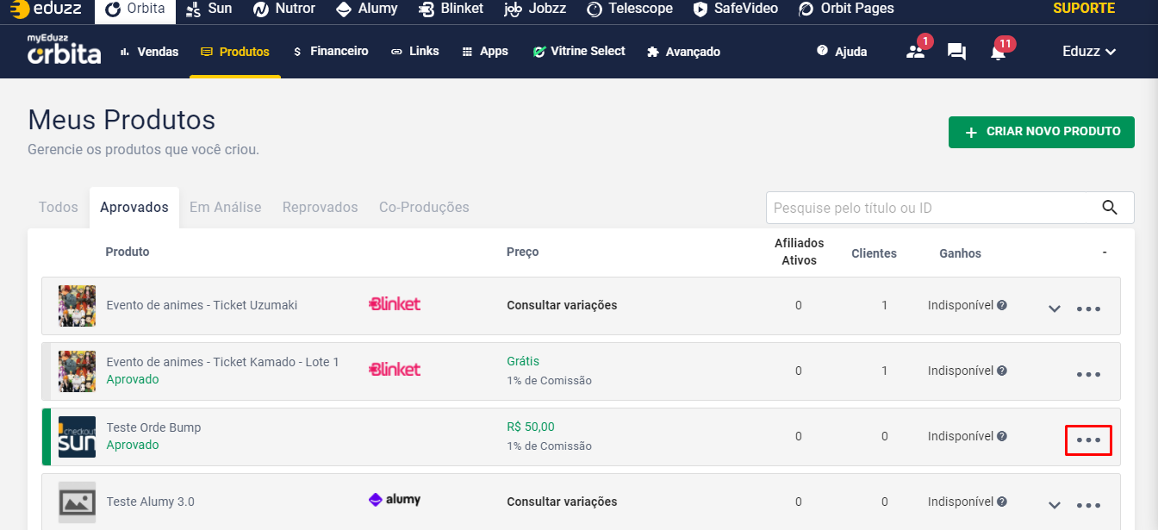Viewport: 1158px width, 530px height.
Task: Click the product search input field
Action: (931, 208)
